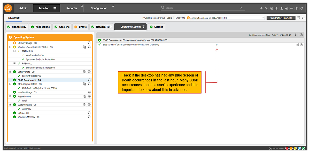Switch to the Network/TCP layer tab
310x153 pixels.
click(x=101, y=27)
